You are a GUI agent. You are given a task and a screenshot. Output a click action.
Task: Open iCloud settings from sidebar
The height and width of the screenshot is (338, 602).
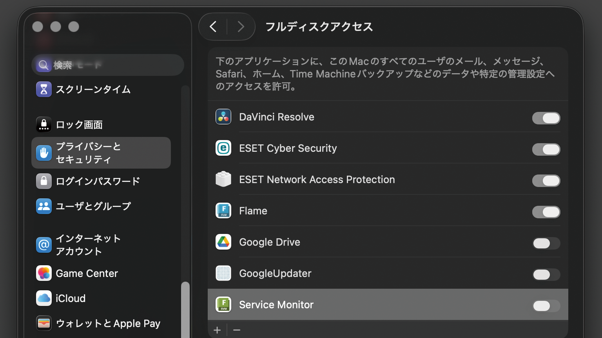click(71, 298)
